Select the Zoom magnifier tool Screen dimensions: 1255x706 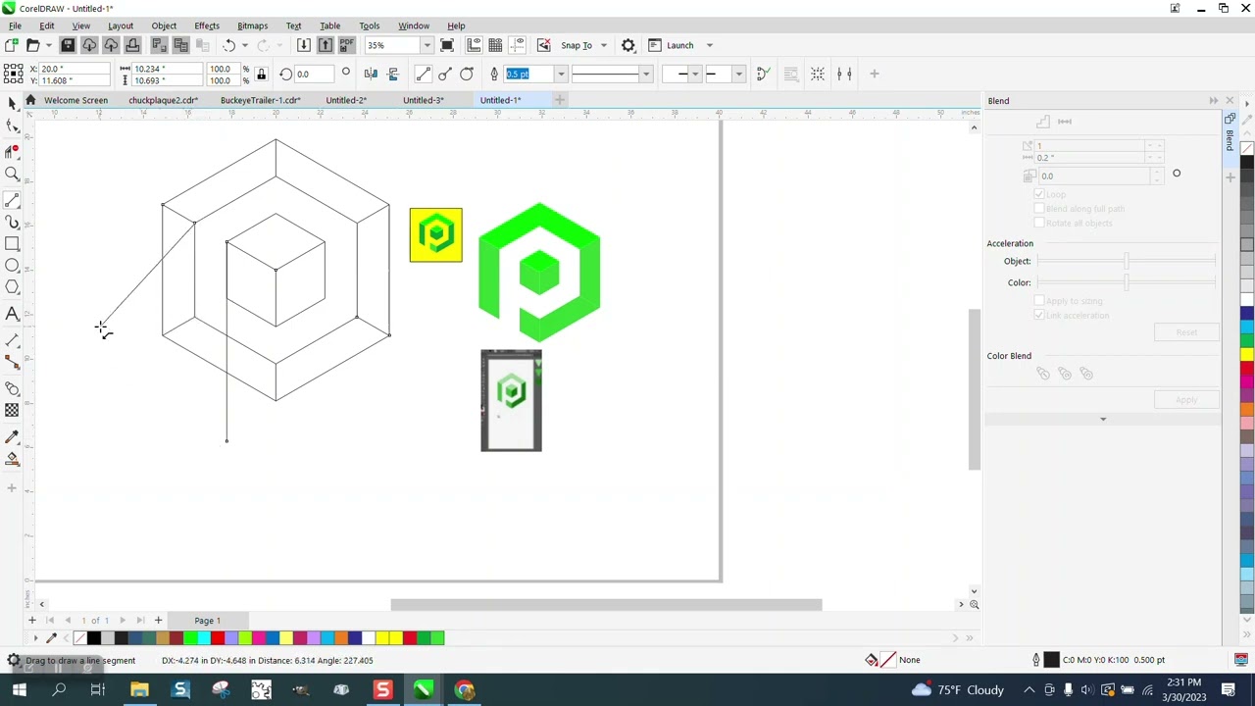point(12,175)
